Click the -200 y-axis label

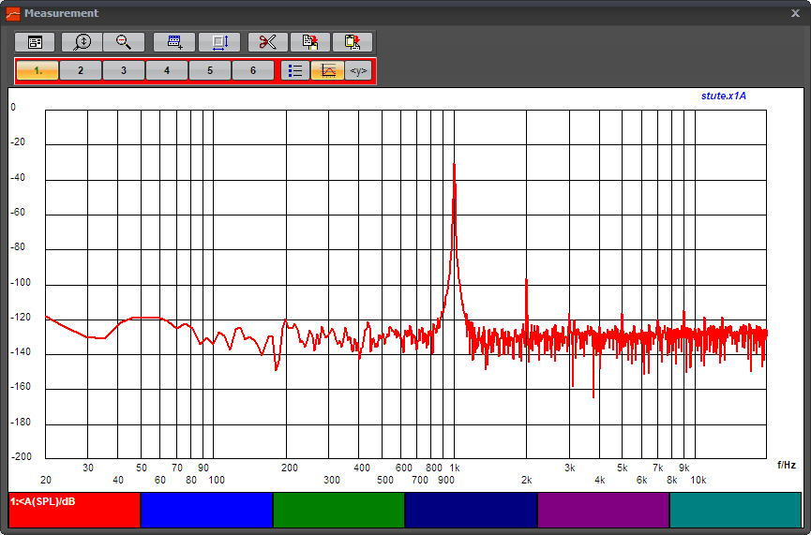(x=21, y=457)
